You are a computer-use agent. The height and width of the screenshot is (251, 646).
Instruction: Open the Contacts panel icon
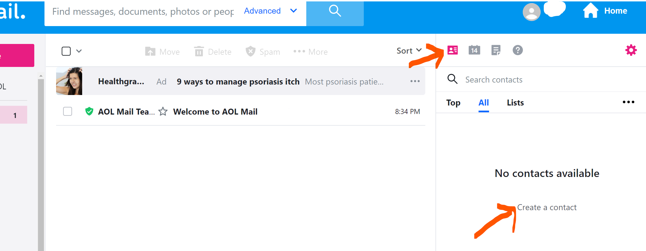(x=452, y=50)
